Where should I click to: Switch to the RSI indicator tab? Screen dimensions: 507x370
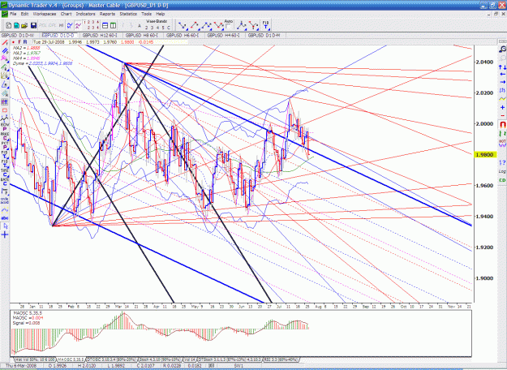coord(281,359)
